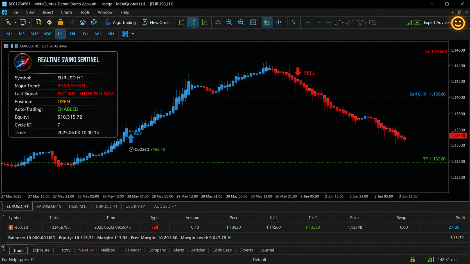This screenshot has width=470, height=264.
Task: Close the toolbox panel
Action: 3,216
